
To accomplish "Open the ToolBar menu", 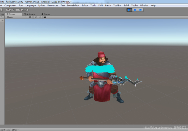I will pyautogui.click(x=117, y=5).
